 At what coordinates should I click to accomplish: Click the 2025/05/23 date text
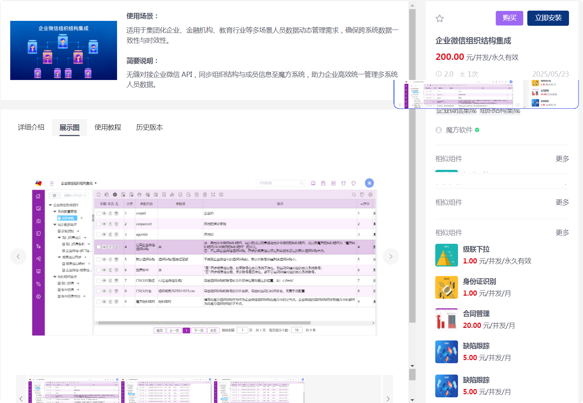(550, 74)
